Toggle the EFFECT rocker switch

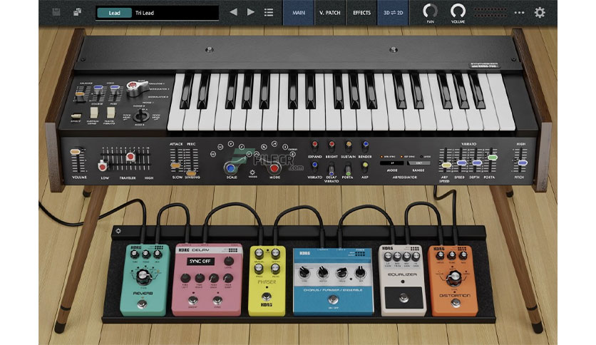tap(76, 116)
